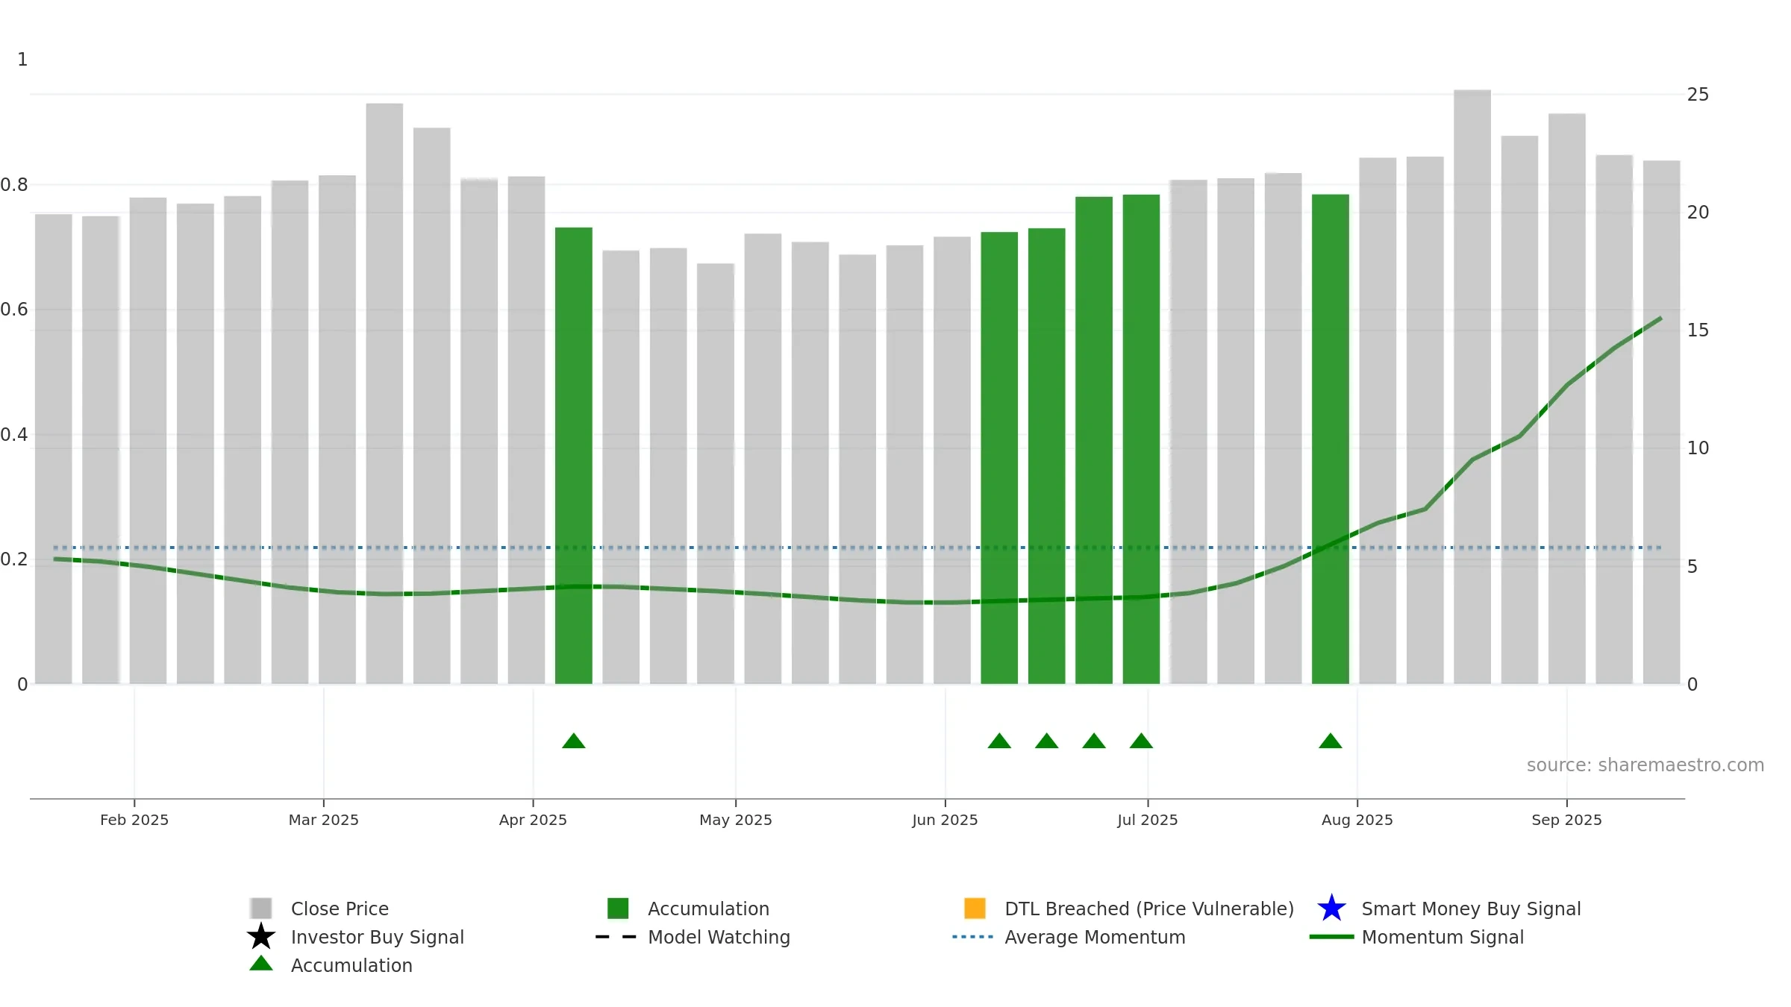Click the Smart Money Buy Signal blue star
Viewport: 1791px width, 1007px height.
tap(1331, 909)
